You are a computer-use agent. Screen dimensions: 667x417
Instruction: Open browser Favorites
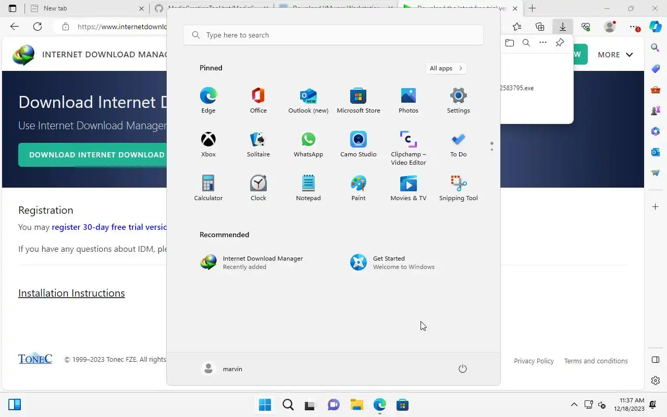click(516, 27)
